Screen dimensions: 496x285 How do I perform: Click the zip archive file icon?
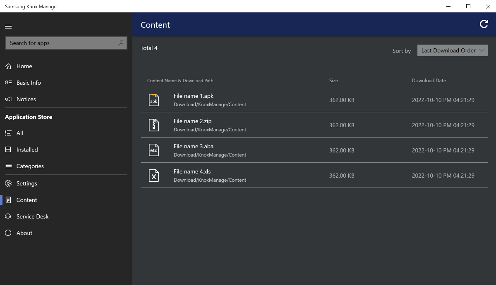pyautogui.click(x=154, y=125)
